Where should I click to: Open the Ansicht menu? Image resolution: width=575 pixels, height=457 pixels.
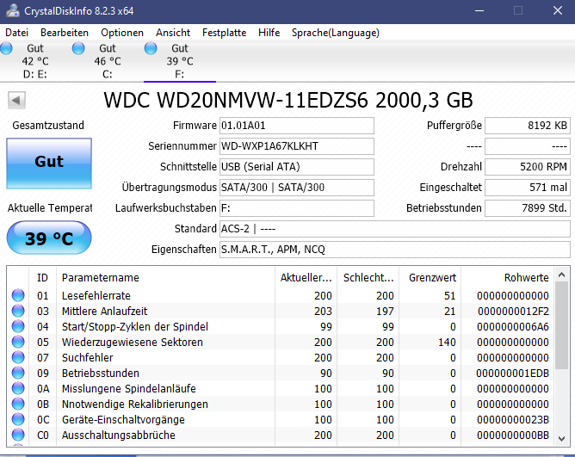click(x=173, y=33)
